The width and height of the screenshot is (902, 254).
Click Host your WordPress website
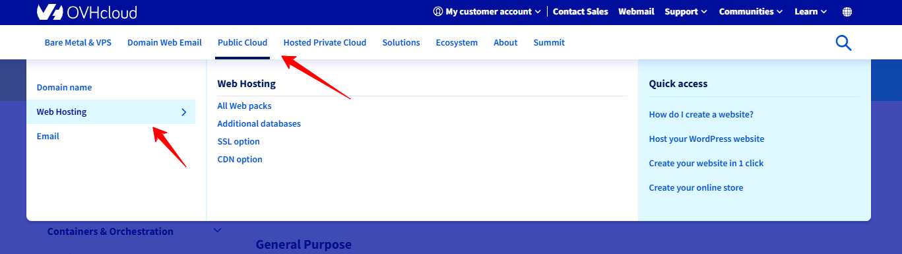[706, 139]
